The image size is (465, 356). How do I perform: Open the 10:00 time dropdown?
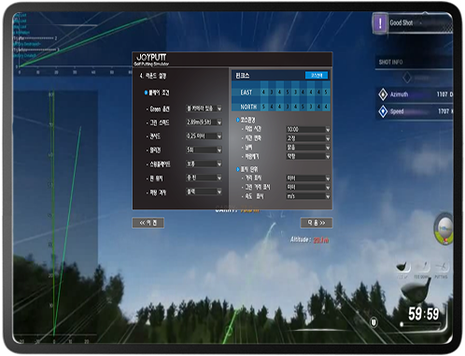click(x=308, y=129)
